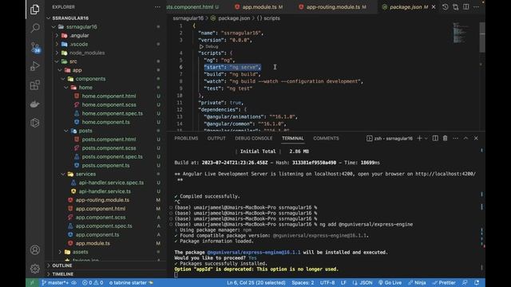
Task: Open the Search view icon
Action: [x=35, y=28]
